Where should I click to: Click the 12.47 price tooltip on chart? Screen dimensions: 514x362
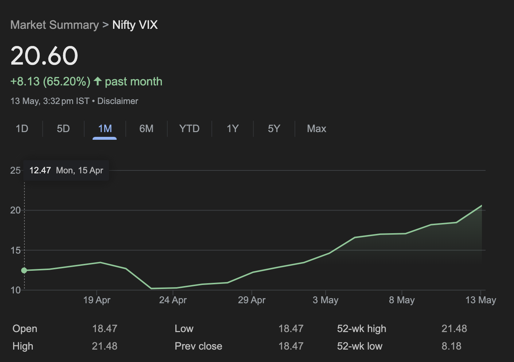[x=66, y=170]
